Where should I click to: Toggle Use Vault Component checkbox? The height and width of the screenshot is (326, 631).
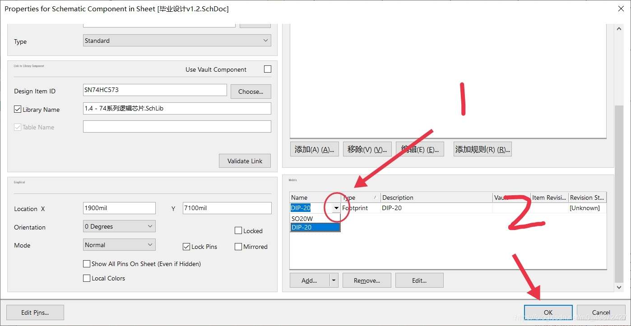[x=268, y=69]
